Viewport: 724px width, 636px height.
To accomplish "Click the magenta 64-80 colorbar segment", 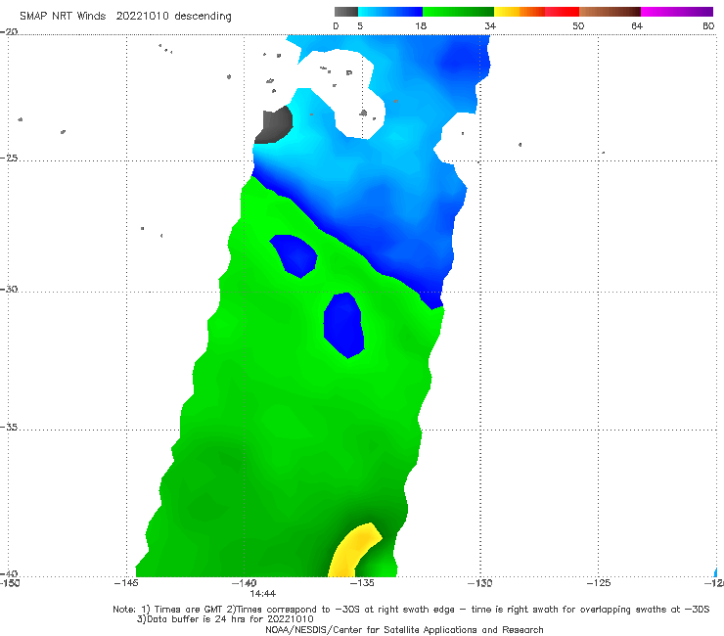I will 677,12.
